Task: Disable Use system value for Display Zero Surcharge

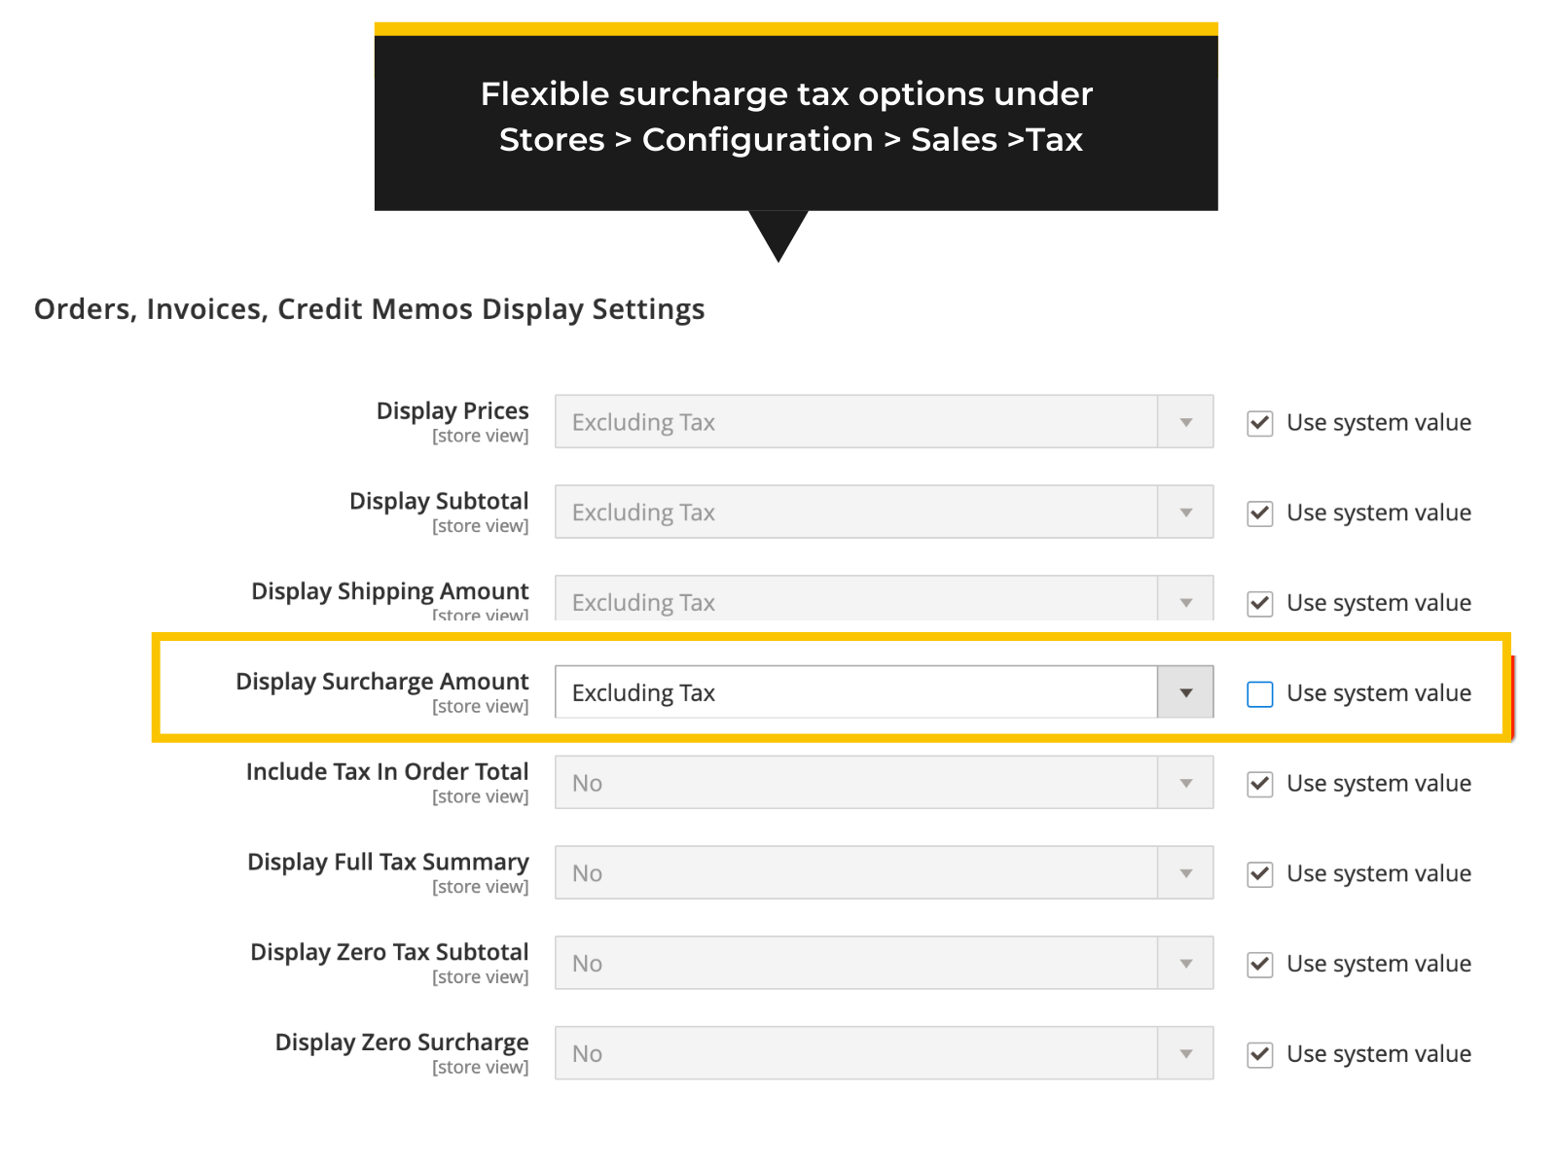Action: coord(1259,1054)
